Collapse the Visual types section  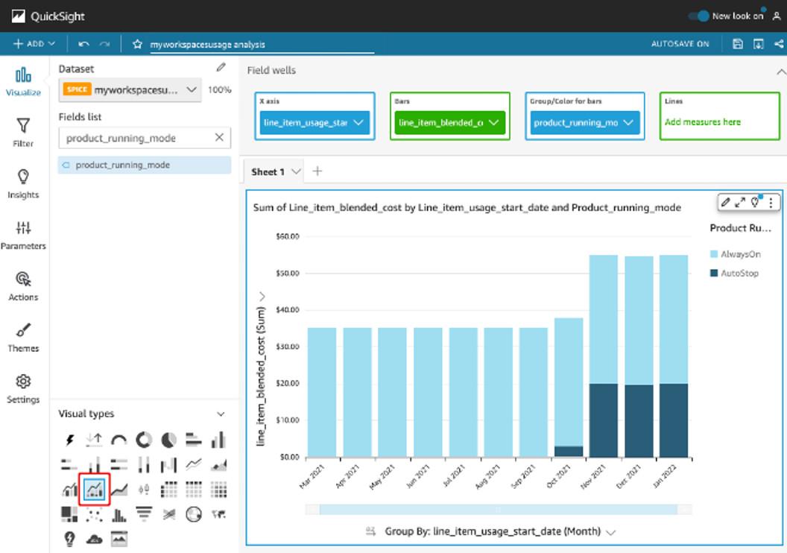pyautogui.click(x=221, y=414)
